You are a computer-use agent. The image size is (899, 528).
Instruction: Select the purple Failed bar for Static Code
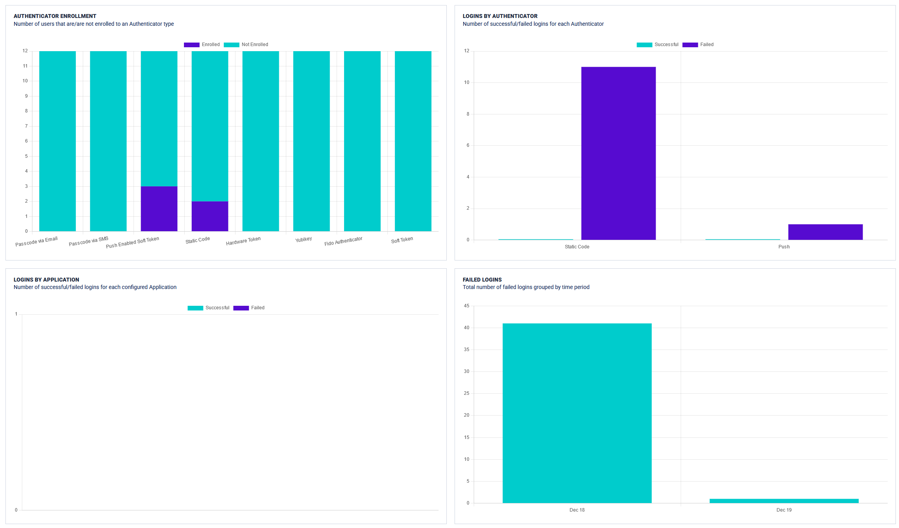(x=618, y=152)
